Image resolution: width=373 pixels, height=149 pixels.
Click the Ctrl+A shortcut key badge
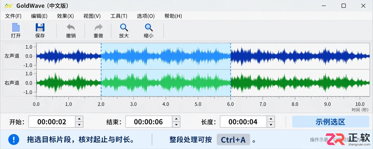(233, 140)
